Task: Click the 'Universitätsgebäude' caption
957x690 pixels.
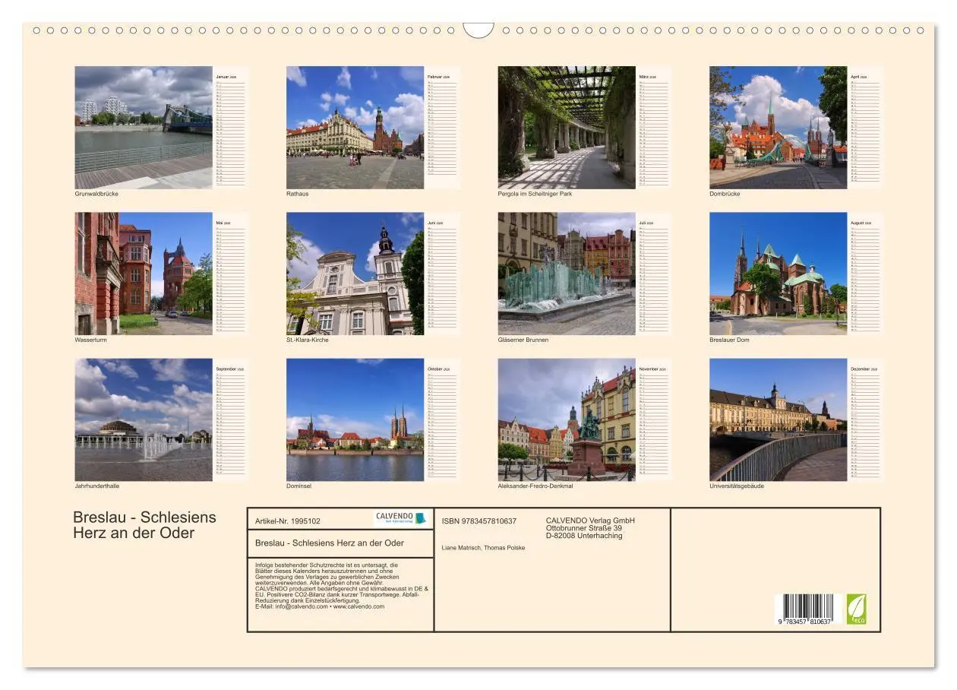Action: 735,486
